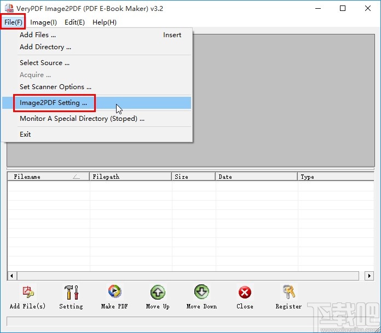
Task: Click the Move Down green arrow icon
Action: click(x=201, y=292)
